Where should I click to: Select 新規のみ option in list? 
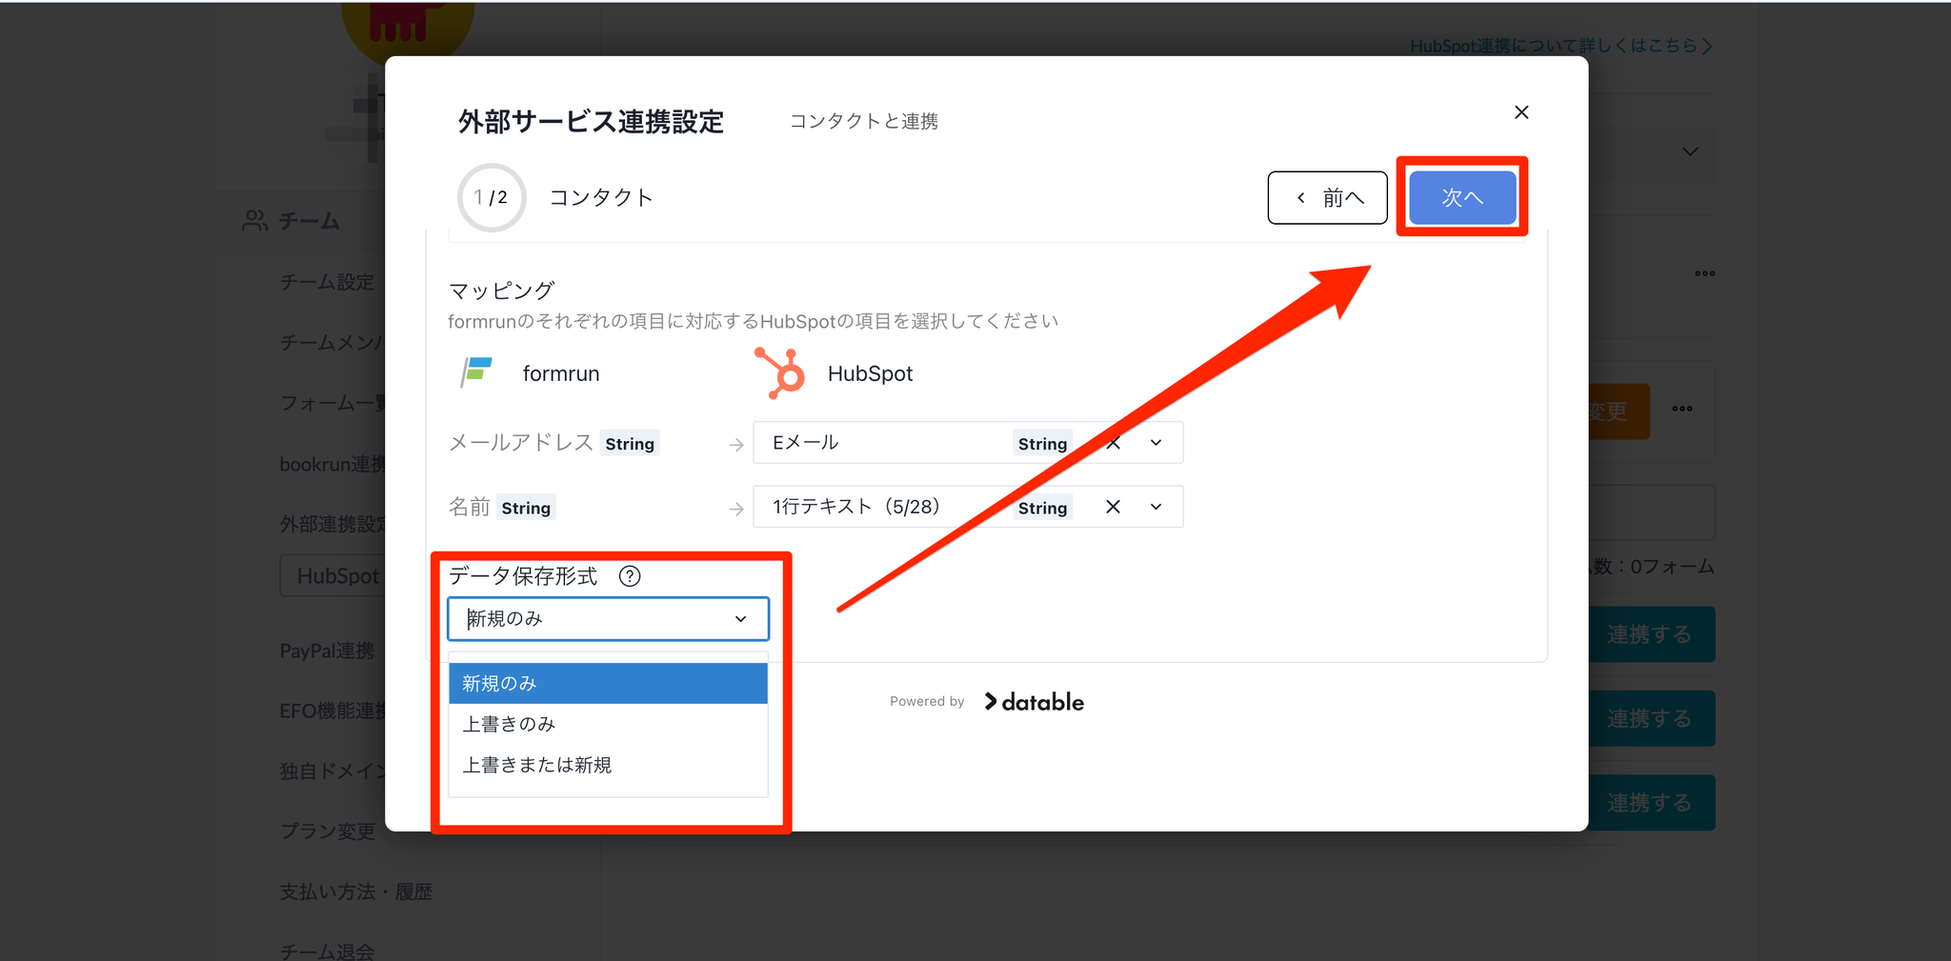tap(608, 683)
